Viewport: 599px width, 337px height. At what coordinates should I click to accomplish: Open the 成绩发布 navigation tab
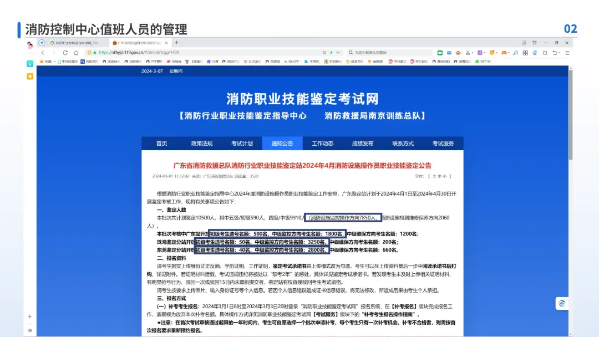[363, 144]
